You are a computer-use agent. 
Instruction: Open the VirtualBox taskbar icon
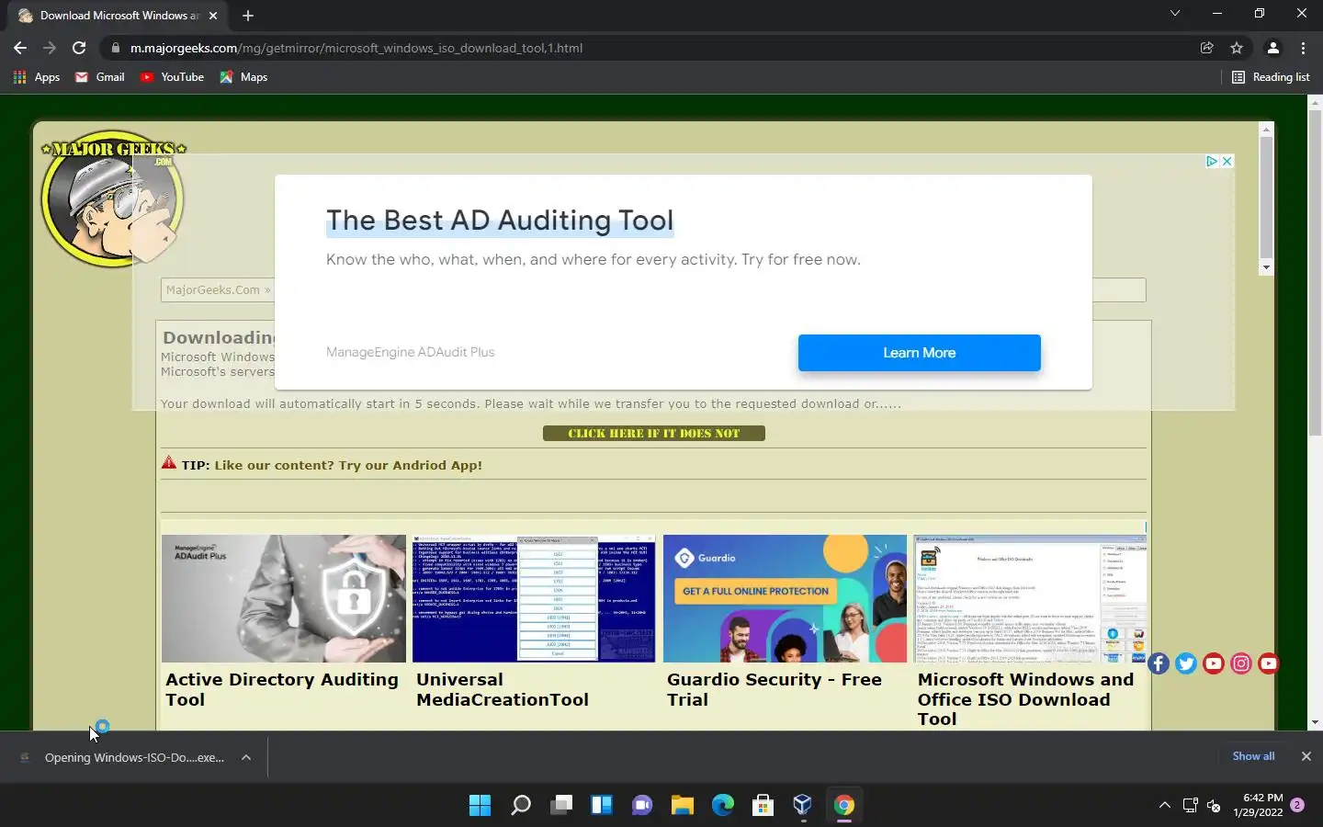[803, 806]
